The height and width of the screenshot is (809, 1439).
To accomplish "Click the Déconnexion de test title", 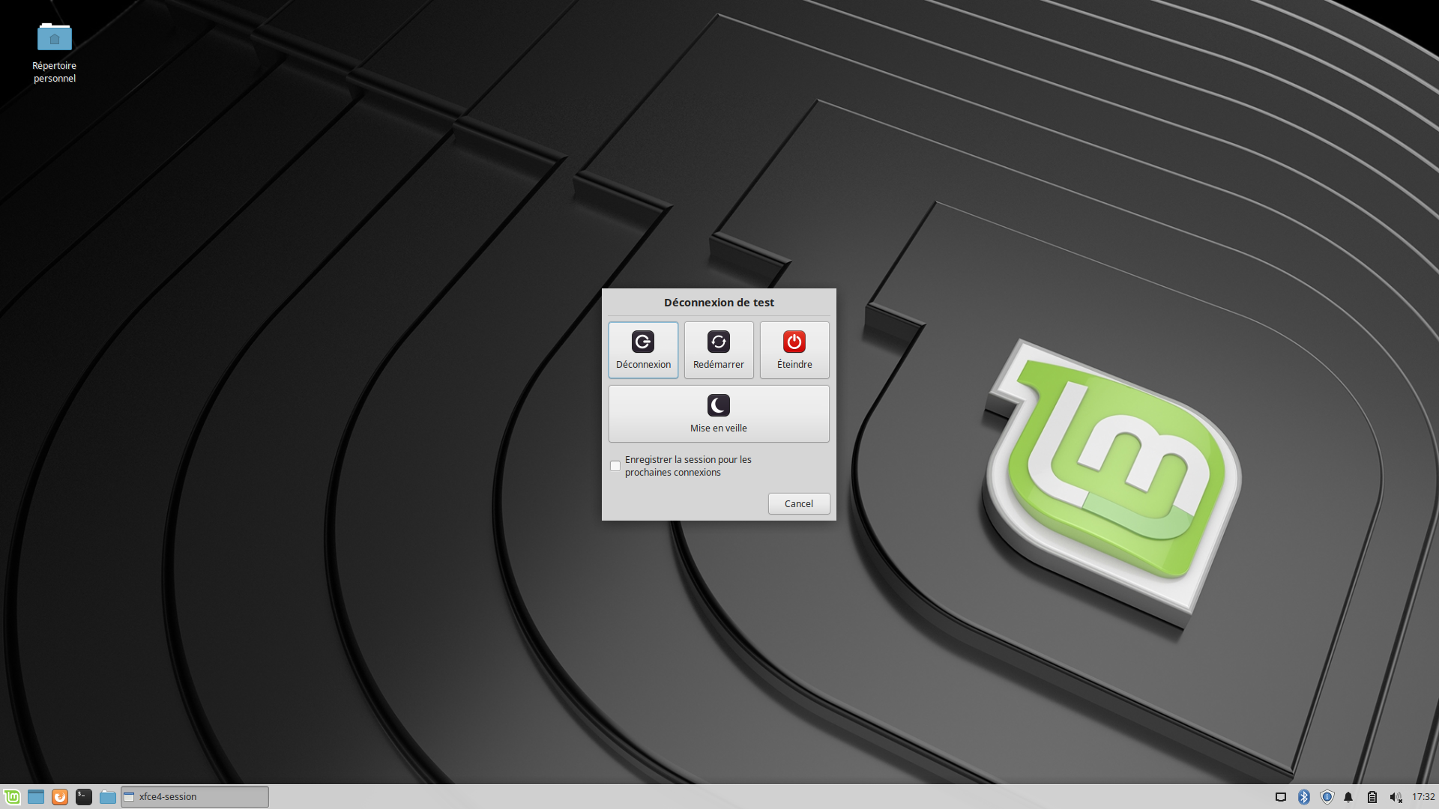I will [x=719, y=303].
